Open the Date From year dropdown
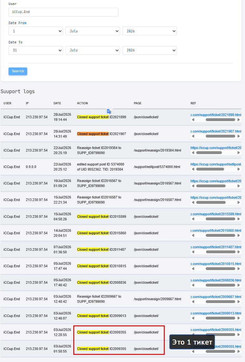 (x=150, y=31)
